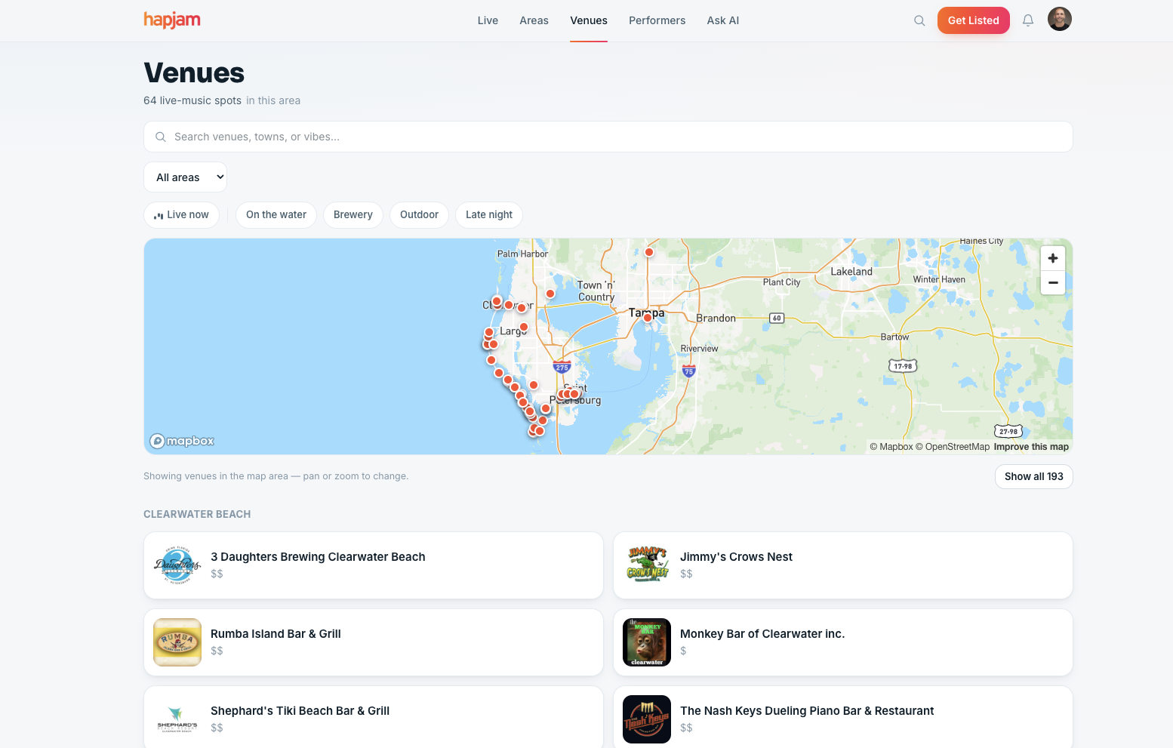Open Rumba Island Bar & Grill logo
Viewport: 1173px width, 748px height.
coord(177,642)
